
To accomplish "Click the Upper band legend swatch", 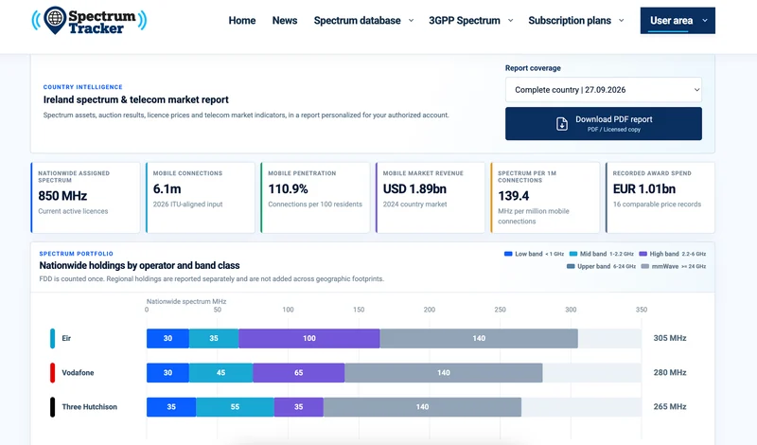I will [x=571, y=266].
